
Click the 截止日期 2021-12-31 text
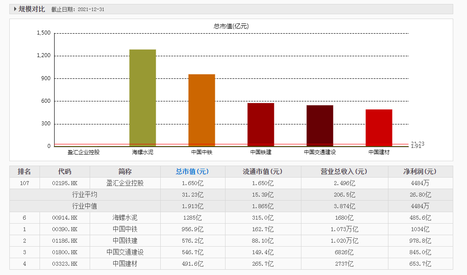(78, 9)
